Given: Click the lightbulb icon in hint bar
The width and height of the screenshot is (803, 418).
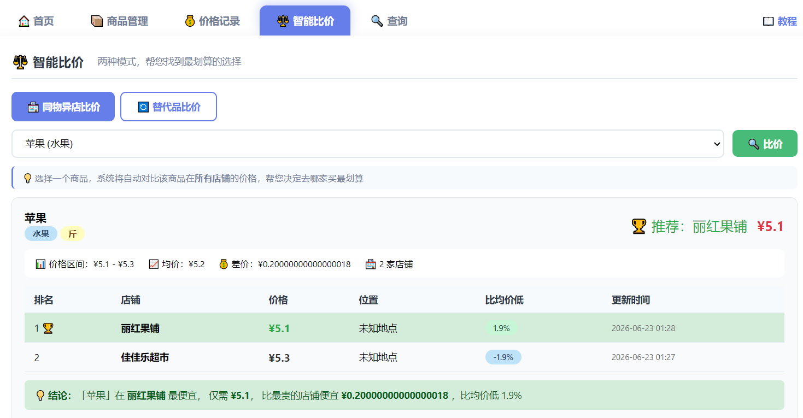Looking at the screenshot, I should pyautogui.click(x=28, y=178).
